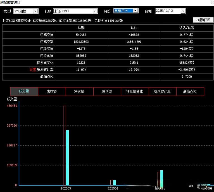Click the 202504 cyan put volume bar
214x192 pixels.
pos(115,182)
